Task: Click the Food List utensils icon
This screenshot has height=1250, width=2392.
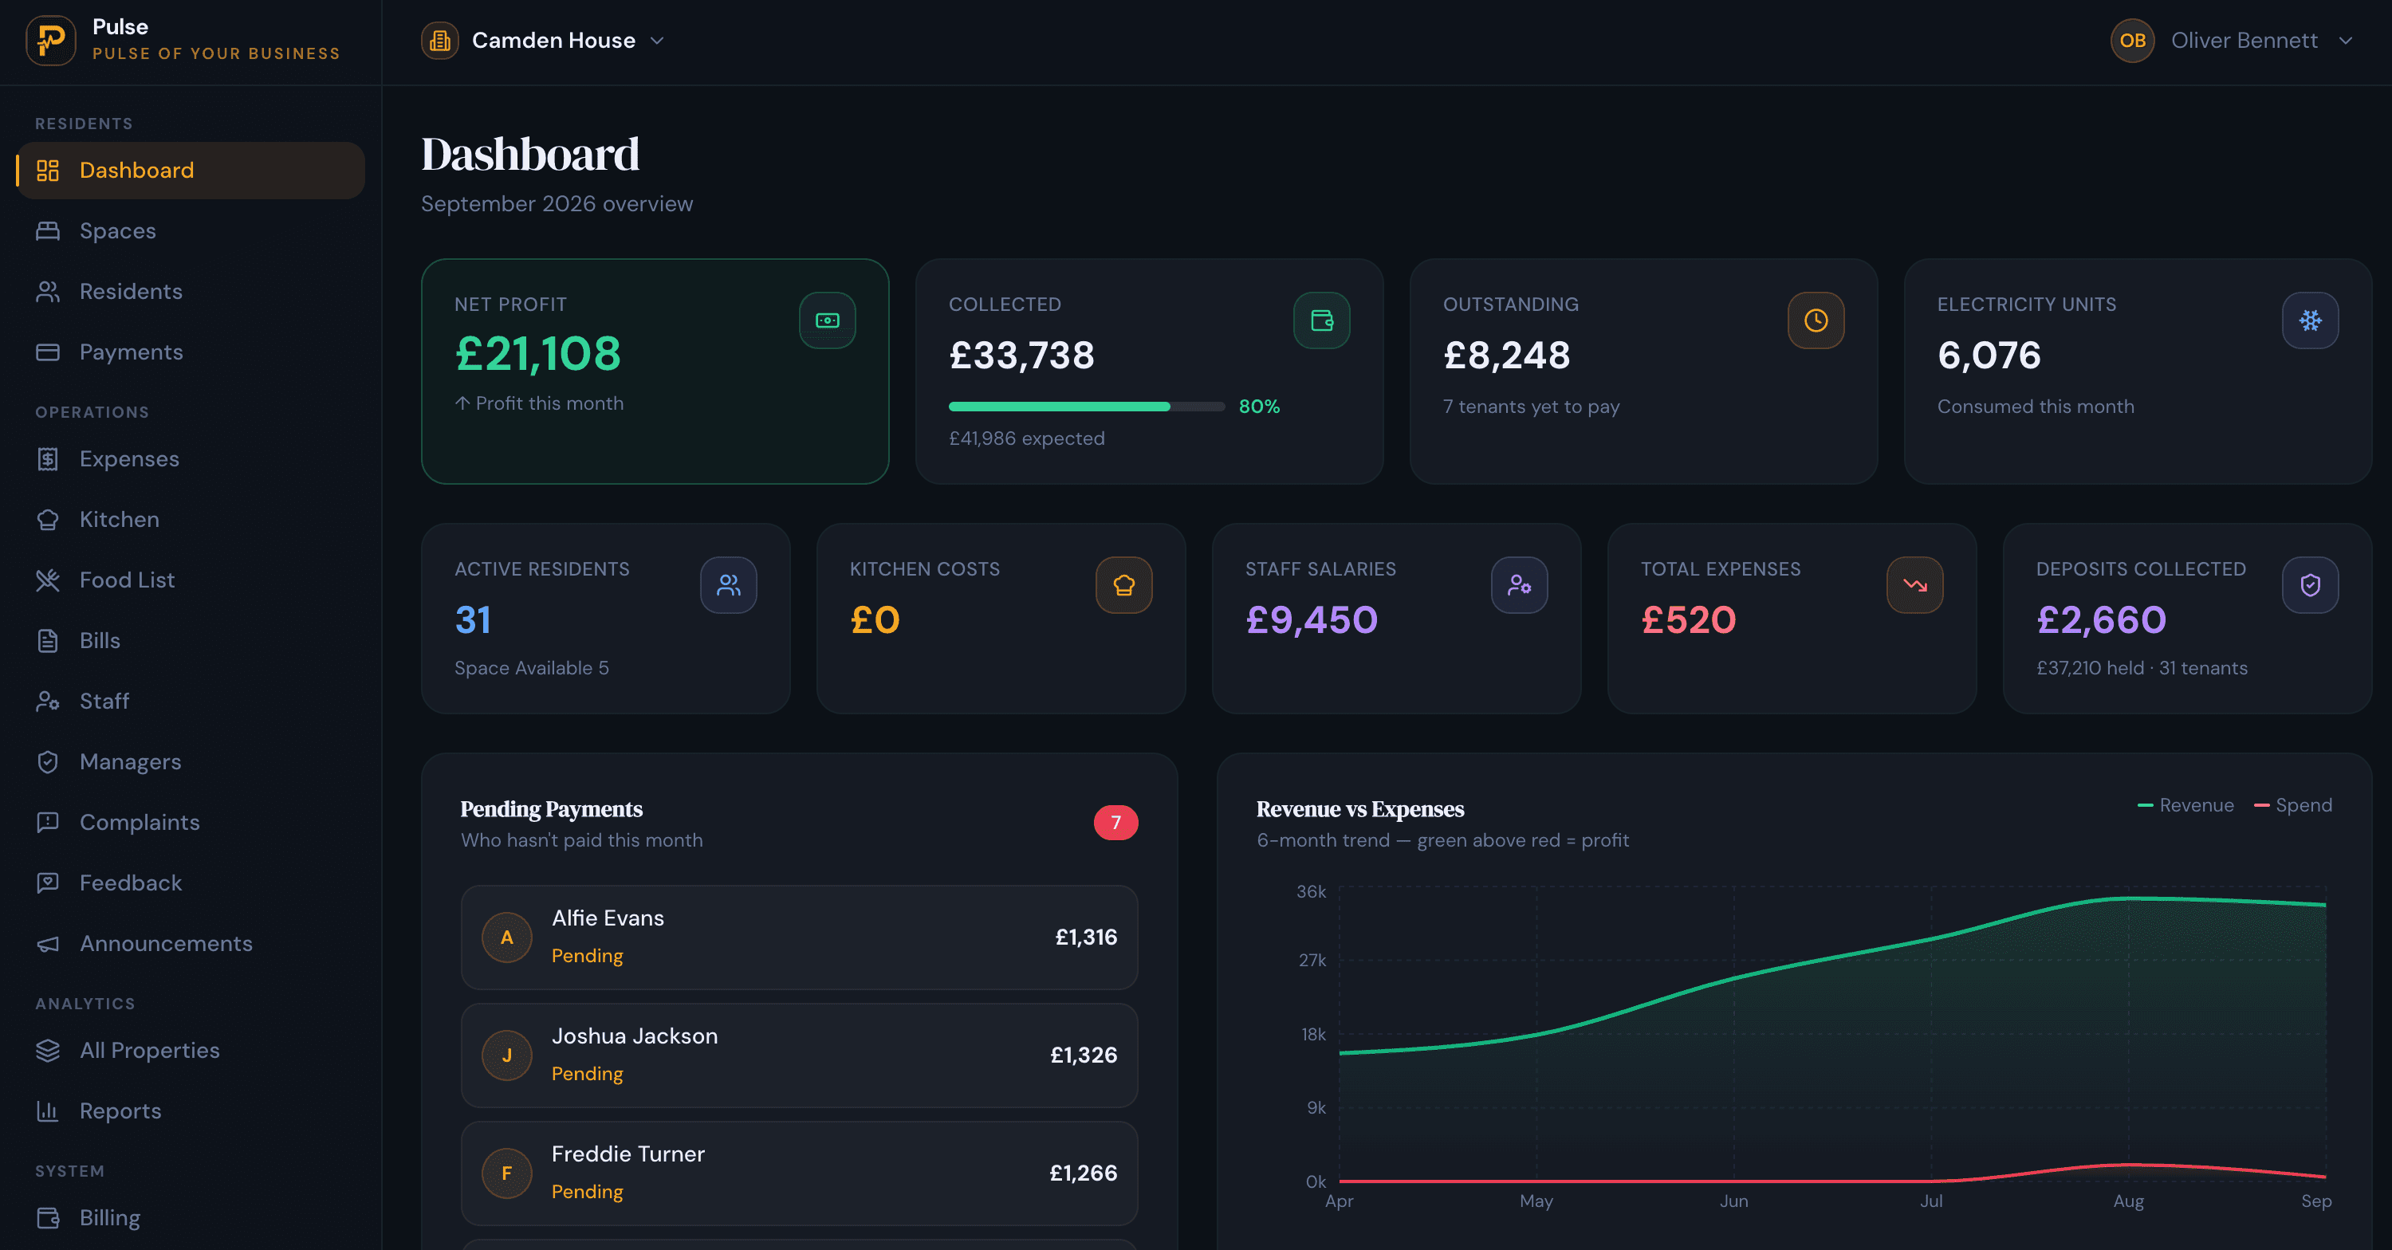Action: (x=47, y=580)
